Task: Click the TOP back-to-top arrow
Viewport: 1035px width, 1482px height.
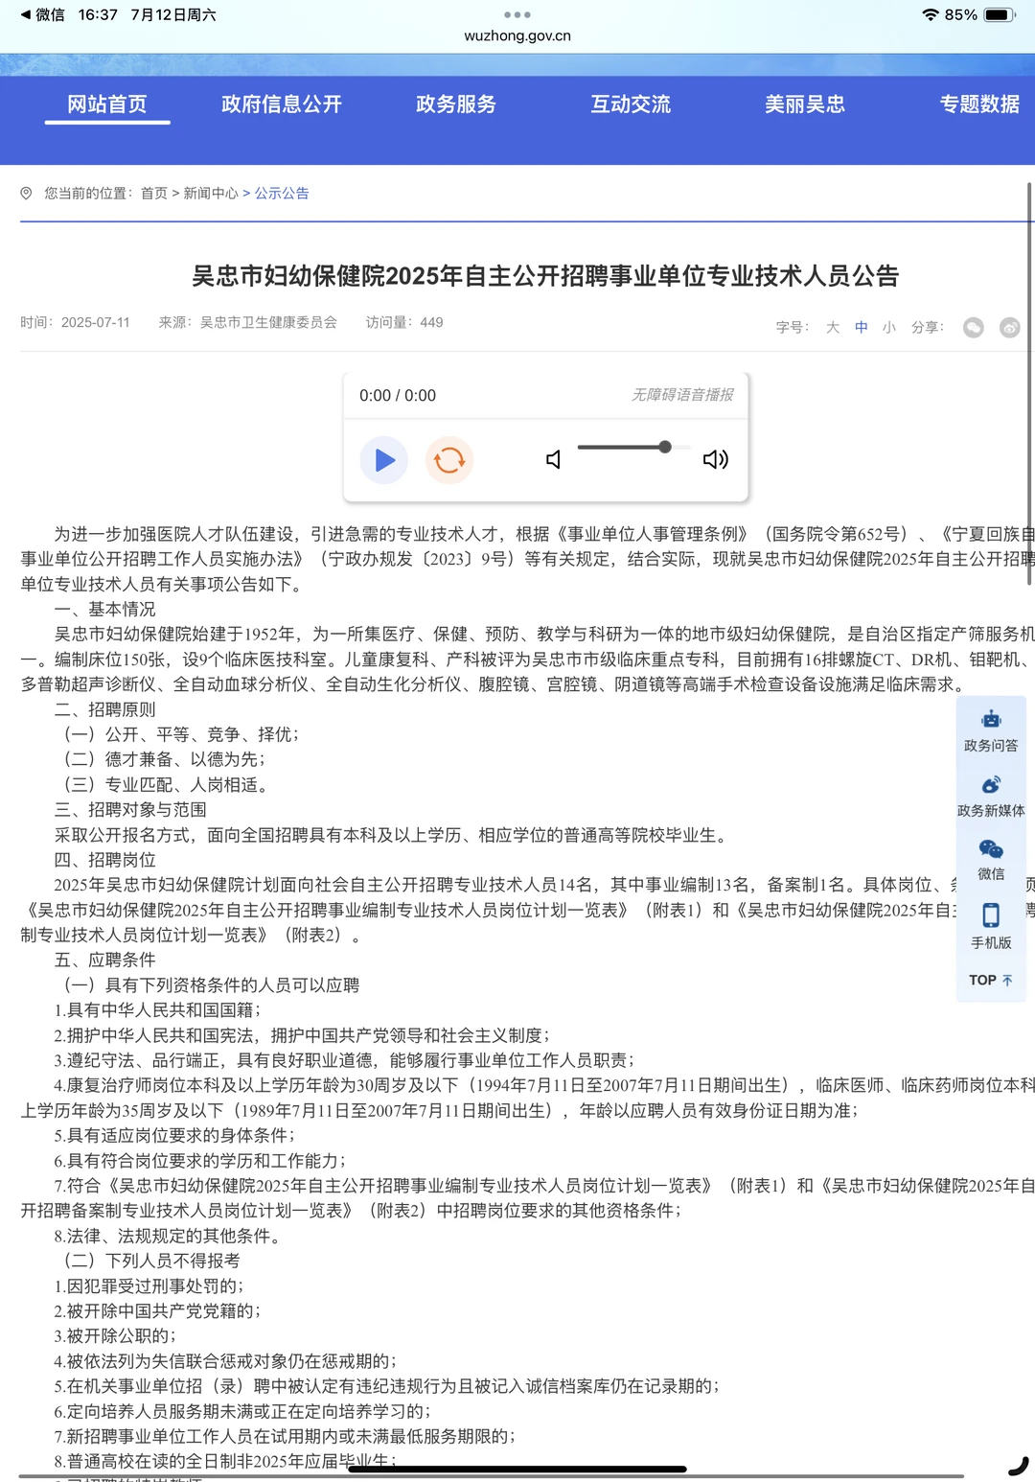Action: 990,980
